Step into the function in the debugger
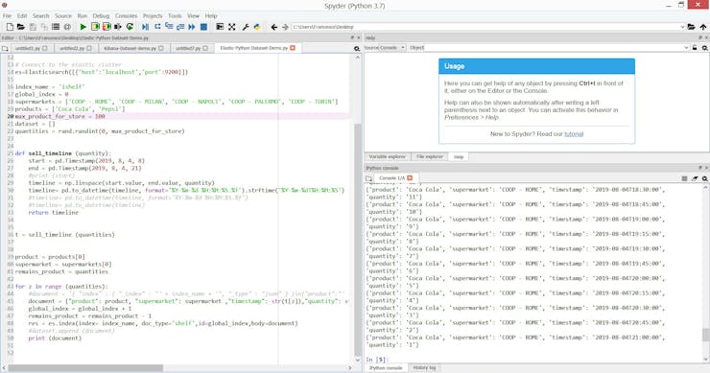The image size is (710, 373). [169, 27]
